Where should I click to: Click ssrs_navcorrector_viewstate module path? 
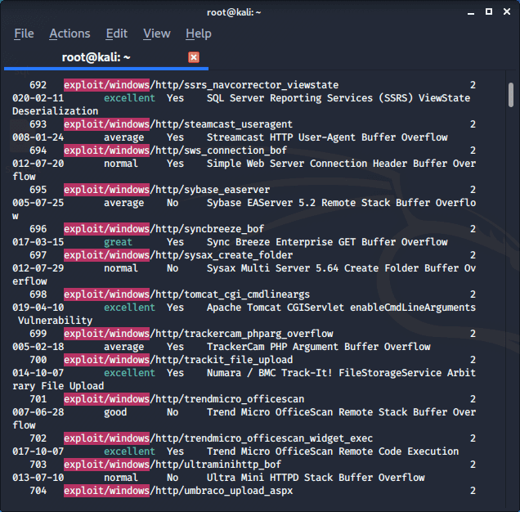tap(201, 85)
